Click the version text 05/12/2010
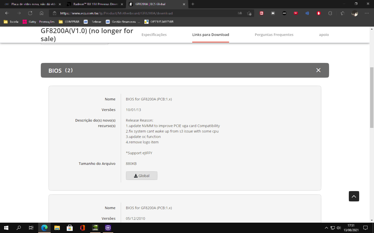The image size is (374, 233). coord(136,219)
